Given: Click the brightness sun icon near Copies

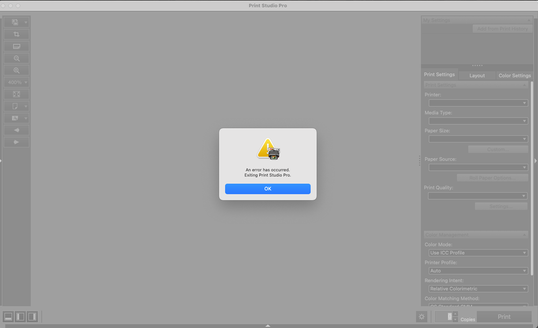Looking at the screenshot, I should coord(422,317).
